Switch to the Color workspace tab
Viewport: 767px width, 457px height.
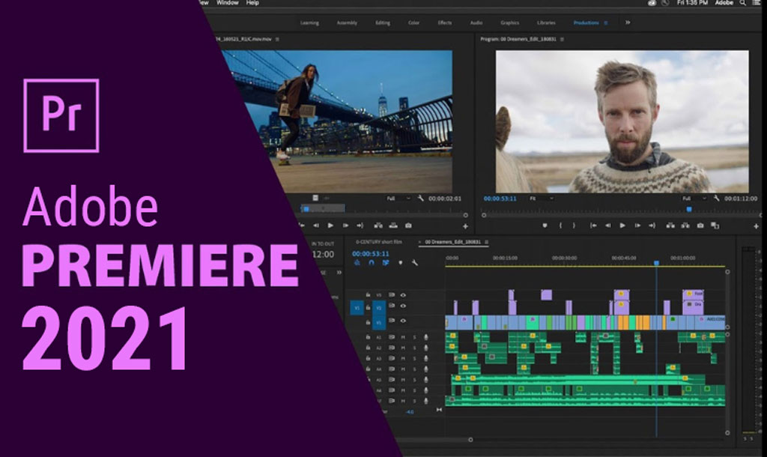pos(413,22)
